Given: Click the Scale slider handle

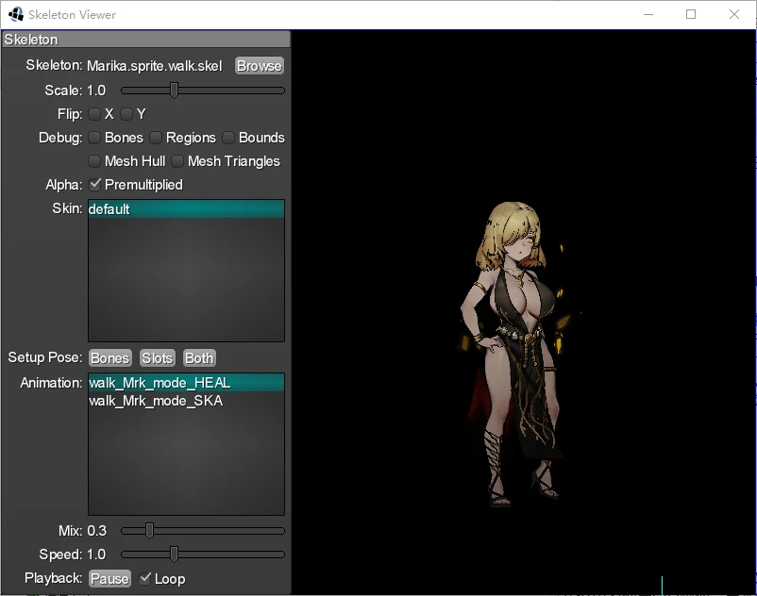Looking at the screenshot, I should (x=175, y=91).
